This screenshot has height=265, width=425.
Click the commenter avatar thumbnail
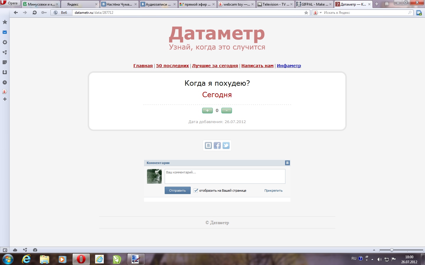tap(154, 176)
